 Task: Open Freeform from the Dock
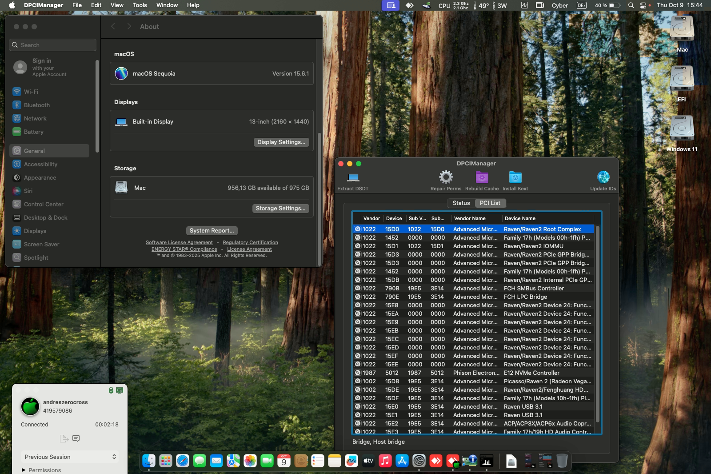[352, 461]
